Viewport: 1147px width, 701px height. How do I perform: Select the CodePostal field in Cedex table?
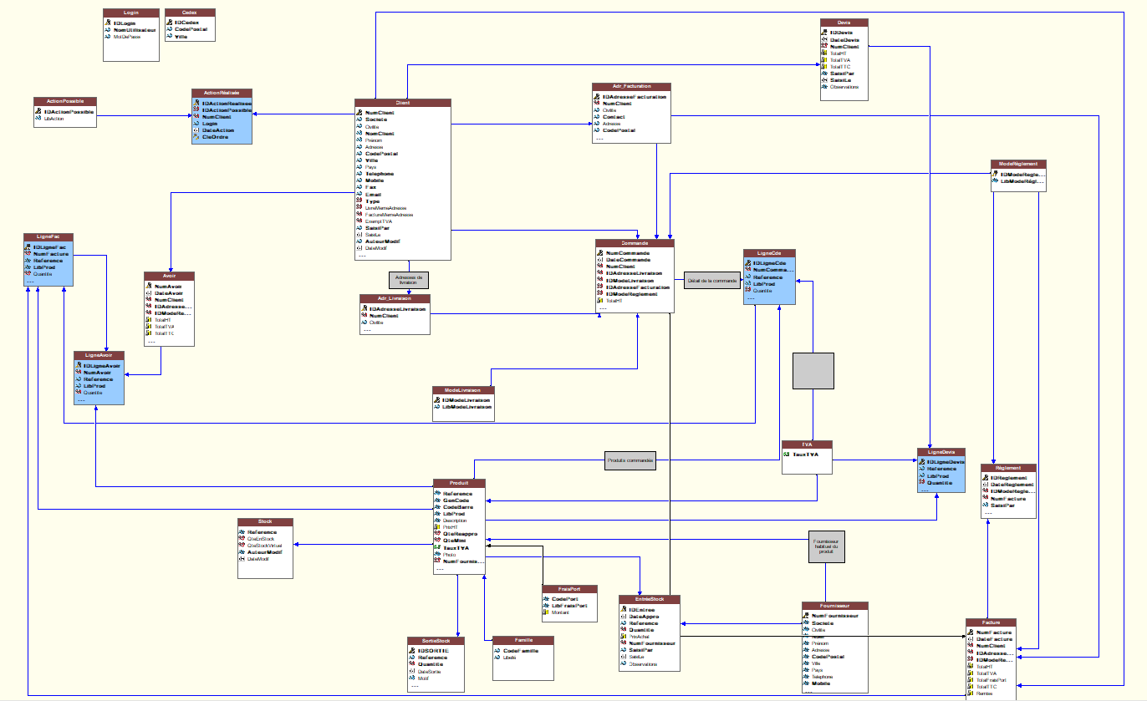(190, 29)
